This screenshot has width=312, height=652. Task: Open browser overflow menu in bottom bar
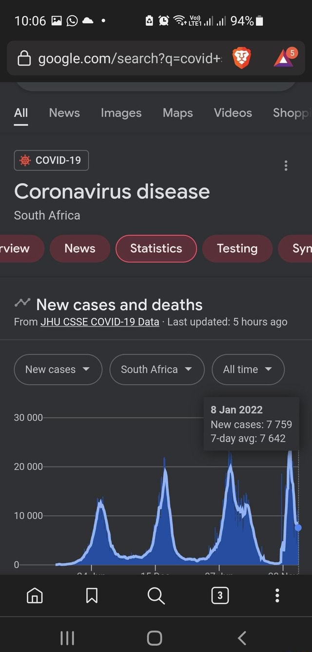277,595
